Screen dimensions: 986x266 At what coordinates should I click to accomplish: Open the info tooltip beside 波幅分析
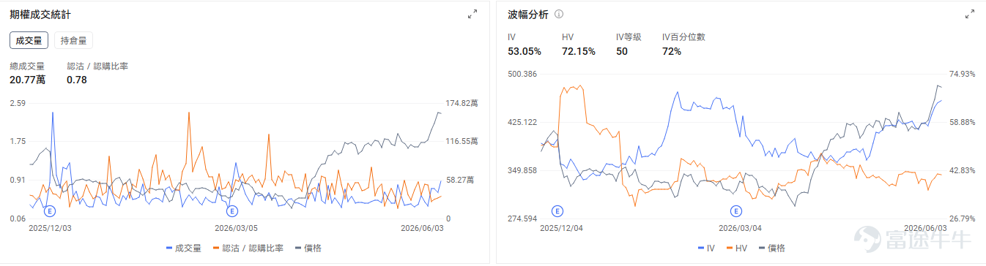pyautogui.click(x=559, y=14)
